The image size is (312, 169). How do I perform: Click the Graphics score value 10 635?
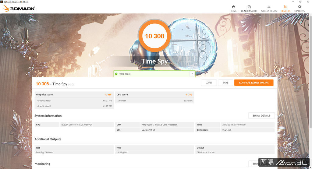tap(108, 95)
